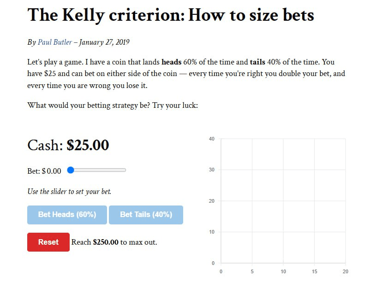Viewport: 370px width, 288px height.
Task: Click the bold word "tails" in the intro paragraph
Action: tap(257, 61)
